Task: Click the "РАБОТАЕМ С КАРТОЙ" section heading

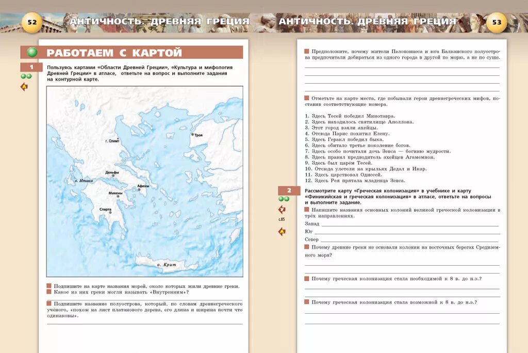Action: tap(114, 53)
